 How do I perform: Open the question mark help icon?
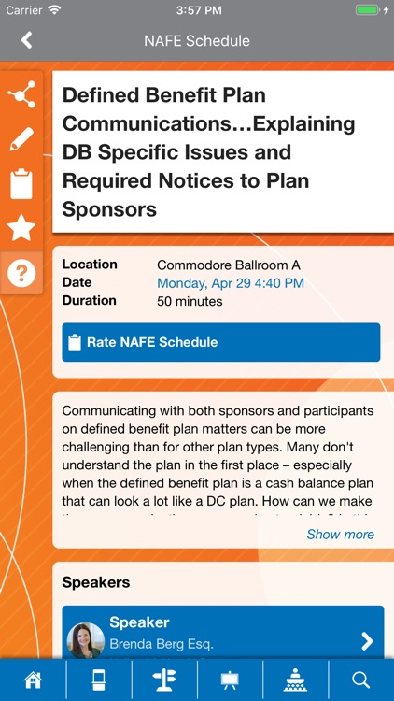tap(21, 273)
